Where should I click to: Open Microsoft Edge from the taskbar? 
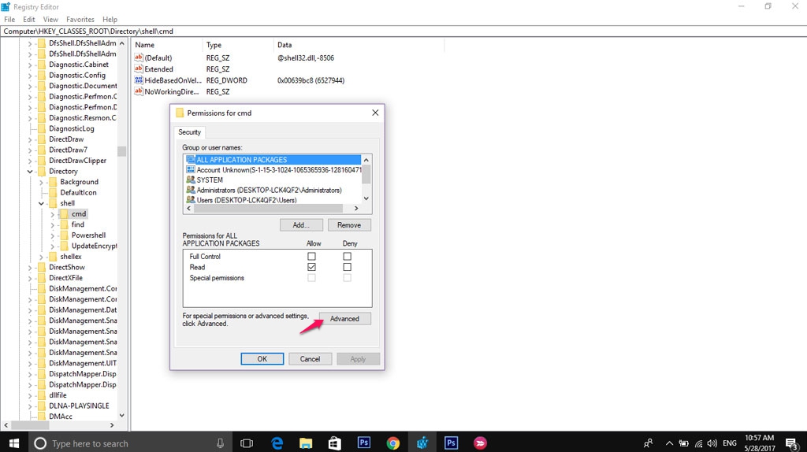tap(277, 443)
